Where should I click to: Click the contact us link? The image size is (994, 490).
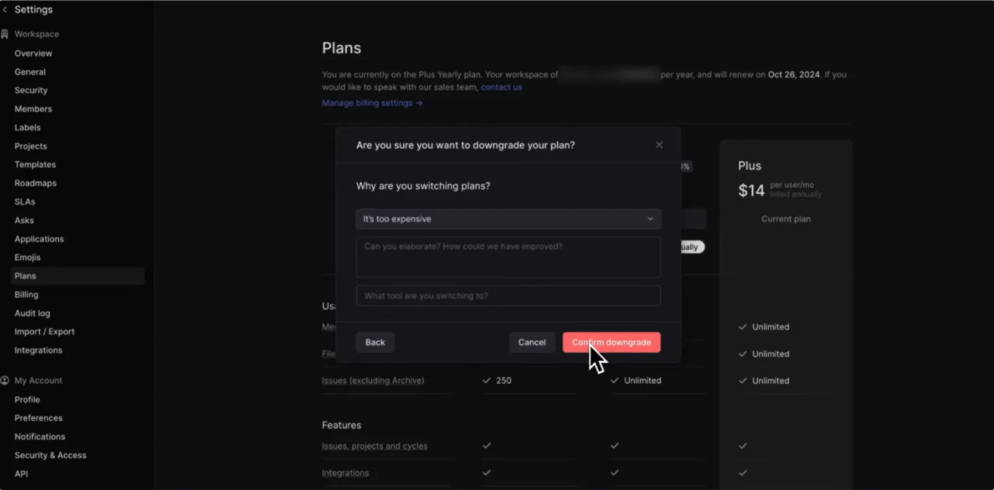pyautogui.click(x=501, y=87)
